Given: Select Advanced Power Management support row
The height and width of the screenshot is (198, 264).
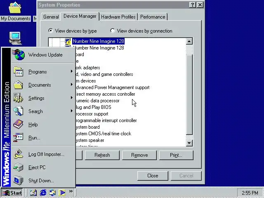Looking at the screenshot, I should pyautogui.click(x=113, y=87).
